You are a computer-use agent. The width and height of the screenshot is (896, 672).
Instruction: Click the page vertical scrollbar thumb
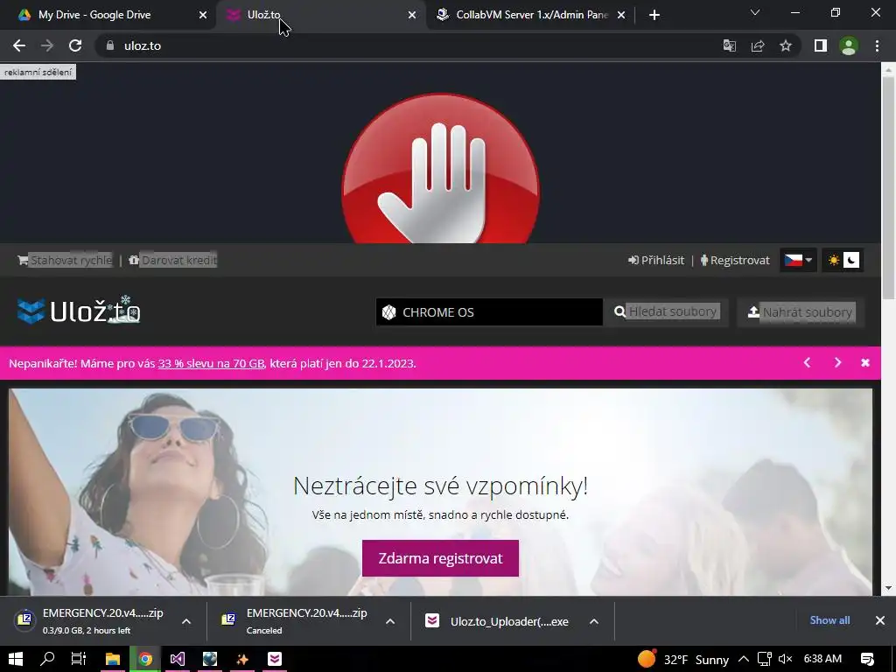[889, 186]
